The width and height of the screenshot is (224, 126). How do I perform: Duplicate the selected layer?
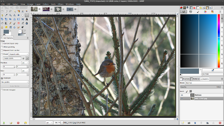coord(207,123)
